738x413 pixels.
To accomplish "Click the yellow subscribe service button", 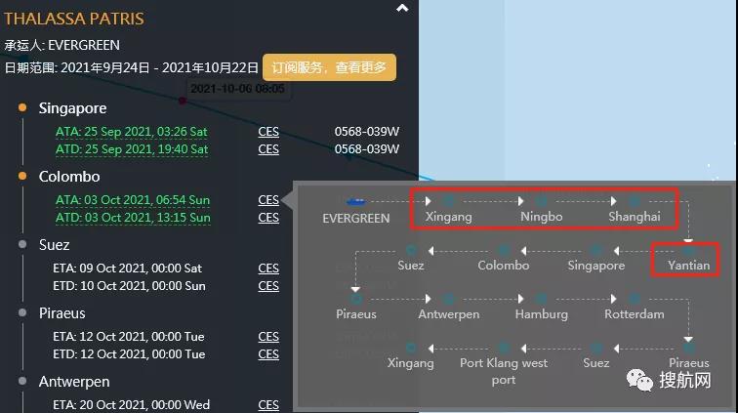I will pyautogui.click(x=328, y=67).
